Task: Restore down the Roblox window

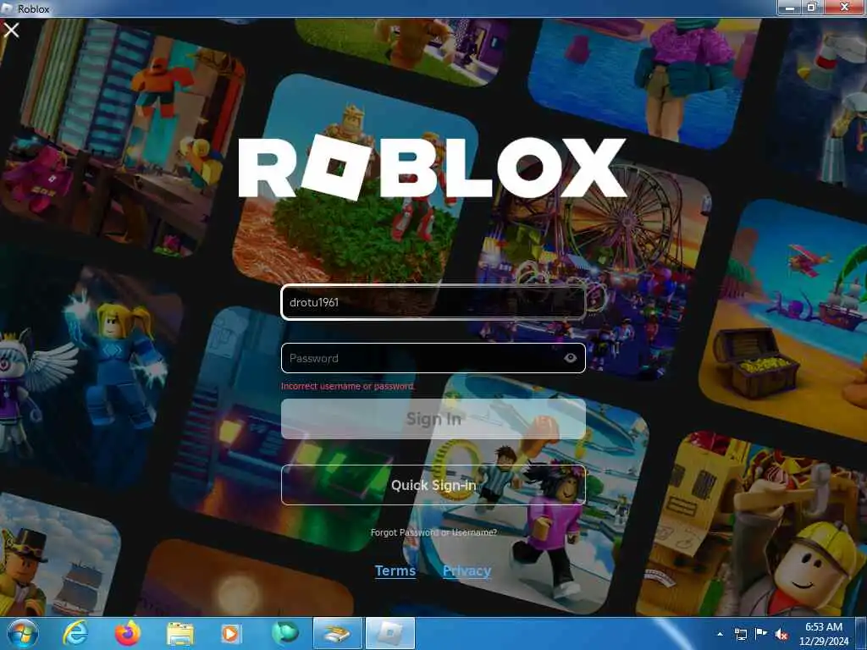Action: (812, 8)
